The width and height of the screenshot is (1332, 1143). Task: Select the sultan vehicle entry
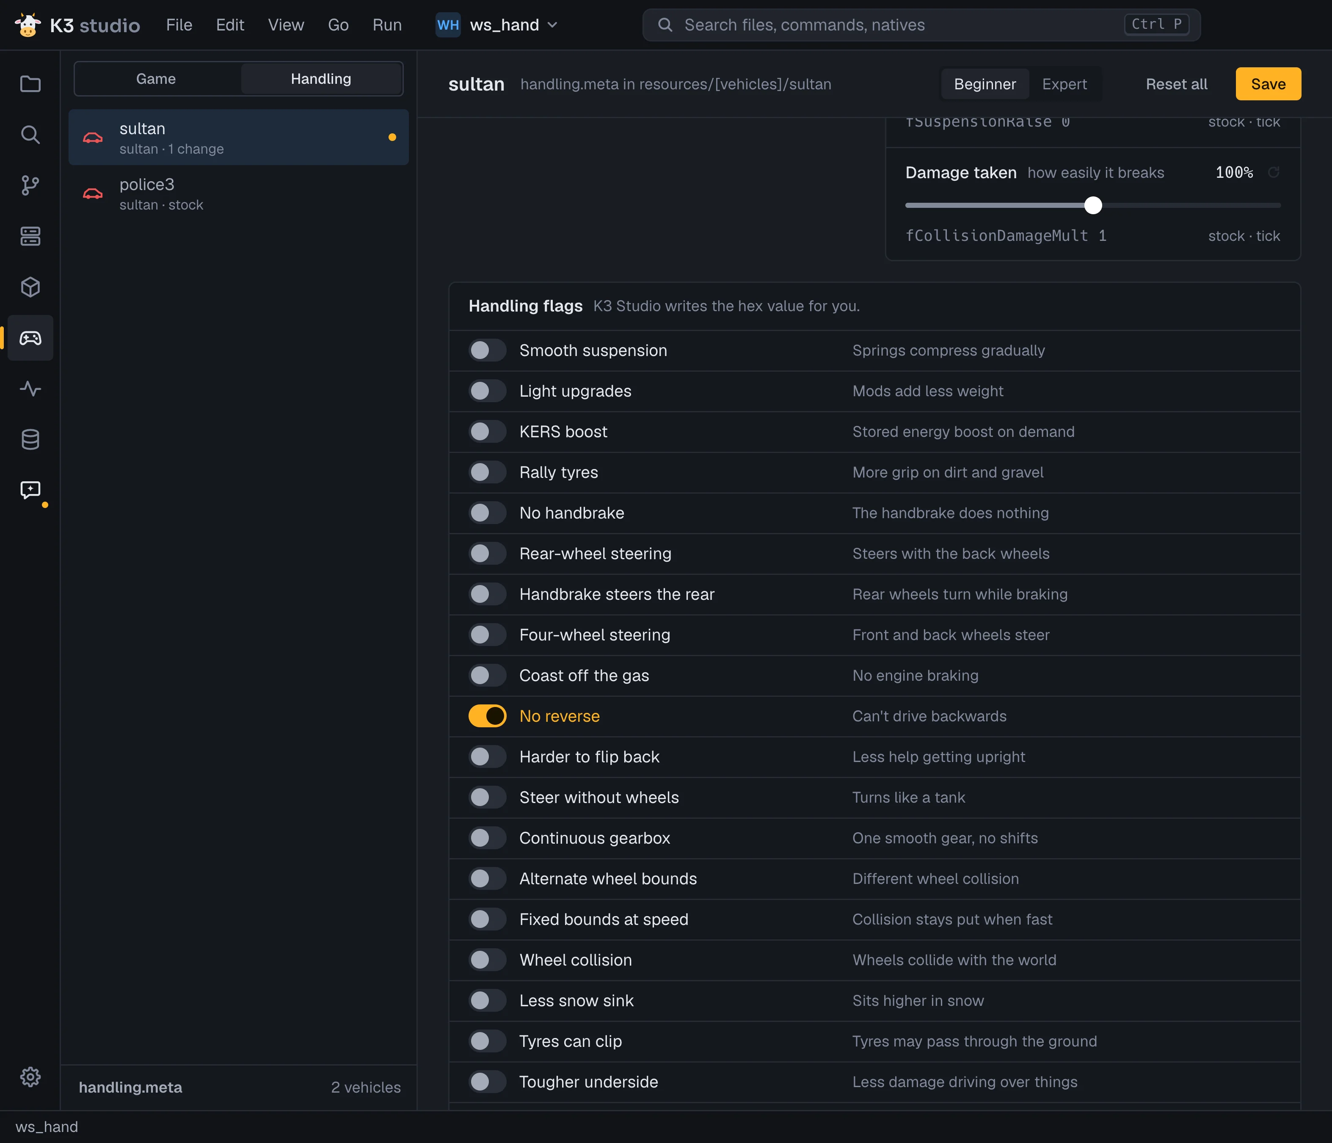238,138
